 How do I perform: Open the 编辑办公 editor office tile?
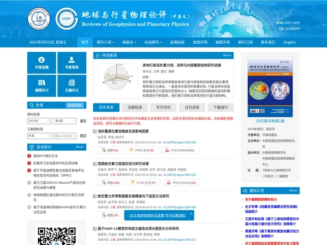41,86
